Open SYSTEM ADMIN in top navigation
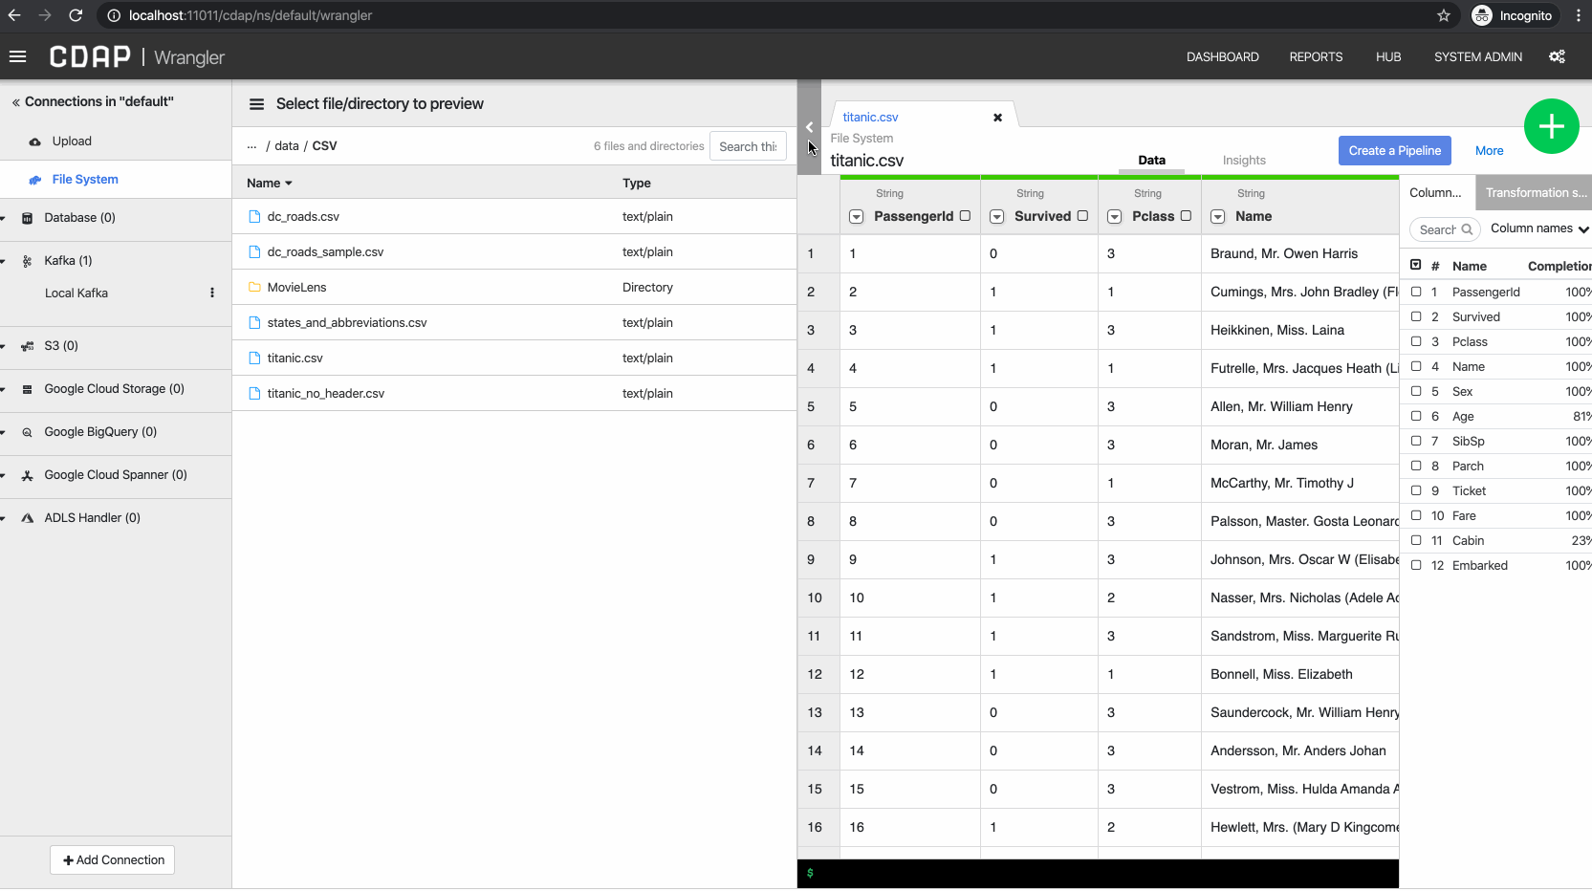The image size is (1592, 891). [x=1477, y=57]
